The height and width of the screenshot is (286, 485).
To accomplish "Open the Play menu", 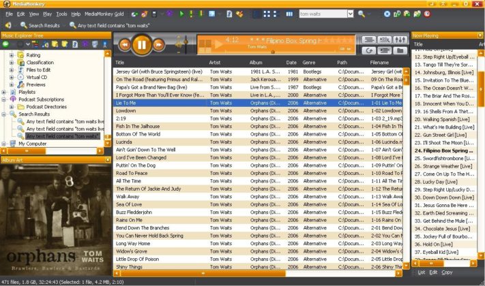I will [x=47, y=14].
